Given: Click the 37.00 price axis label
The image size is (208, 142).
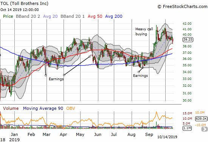Looking at the screenshot, I should pos(187,53).
